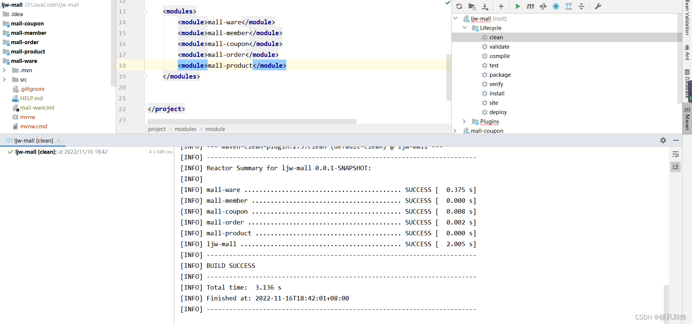This screenshot has height=324, width=692.
Task: Select install lifecycle goal
Action: click(x=497, y=94)
